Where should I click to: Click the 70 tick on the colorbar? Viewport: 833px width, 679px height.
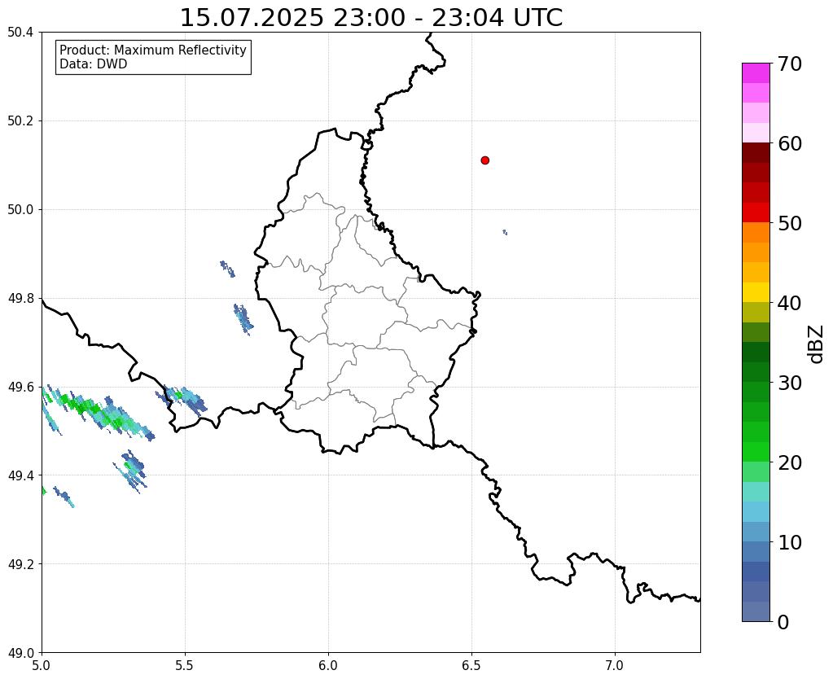790,64
